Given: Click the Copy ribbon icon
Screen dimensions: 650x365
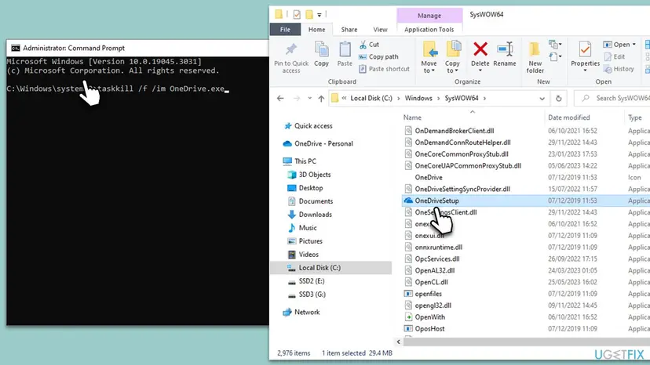Looking at the screenshot, I should [321, 50].
